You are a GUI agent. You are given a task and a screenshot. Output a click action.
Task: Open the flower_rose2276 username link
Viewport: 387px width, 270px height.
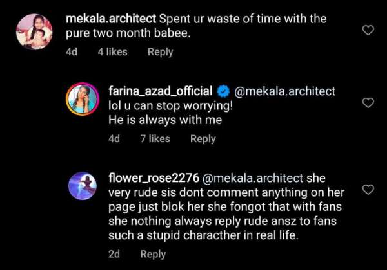(x=148, y=177)
